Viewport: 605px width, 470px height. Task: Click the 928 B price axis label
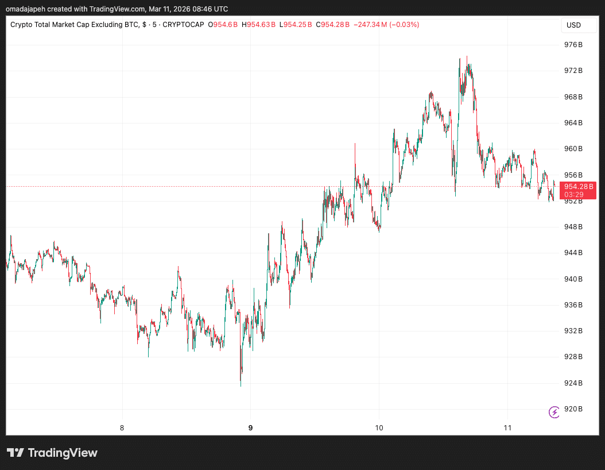pos(573,356)
